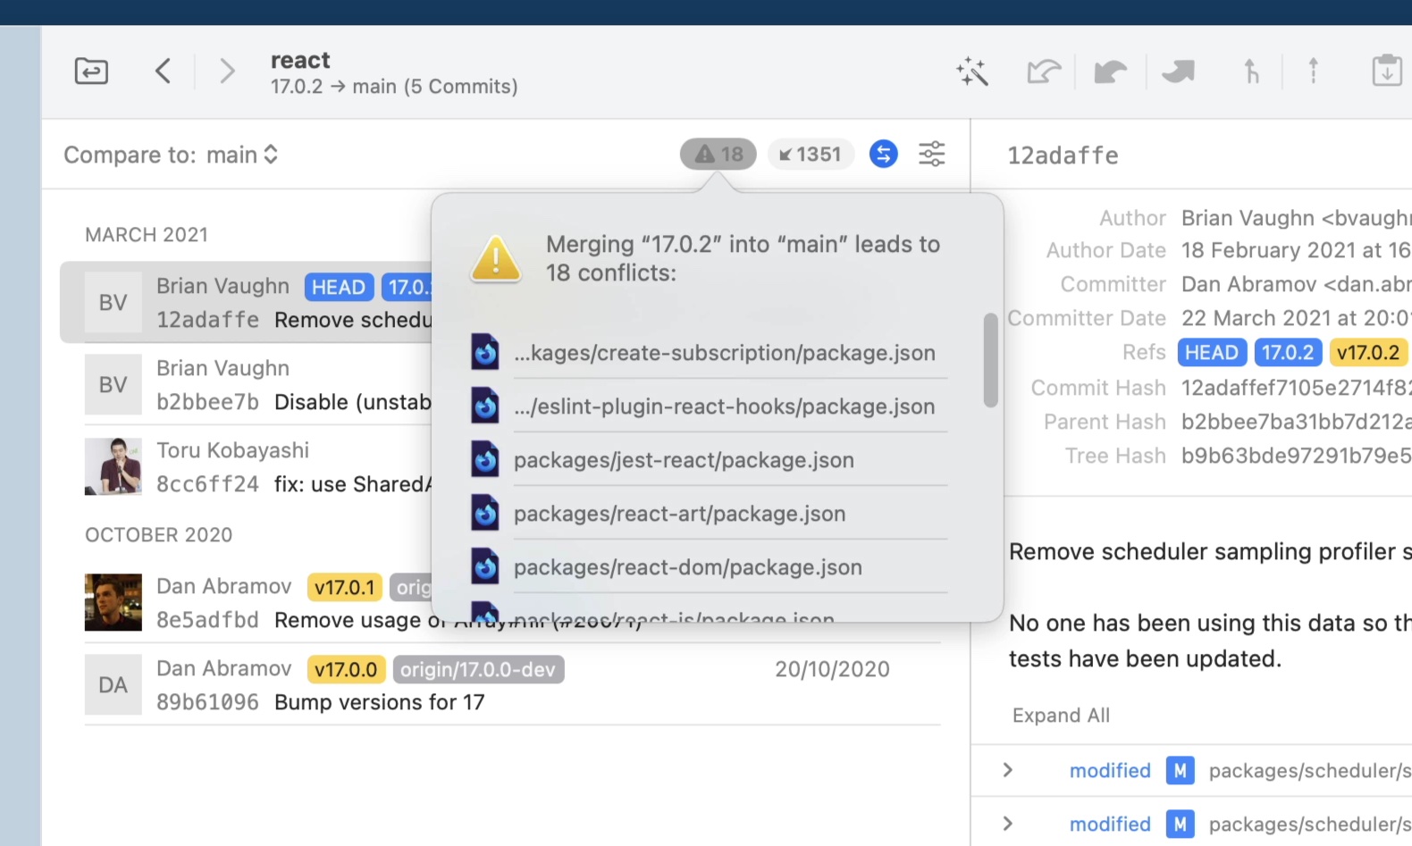
Task: Toggle the 1351 commits behind badge
Action: click(810, 155)
